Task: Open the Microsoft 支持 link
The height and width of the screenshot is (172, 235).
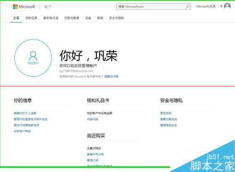Action: tap(206, 7)
